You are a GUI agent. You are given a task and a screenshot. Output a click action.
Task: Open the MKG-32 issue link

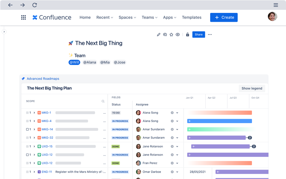click(x=48, y=137)
